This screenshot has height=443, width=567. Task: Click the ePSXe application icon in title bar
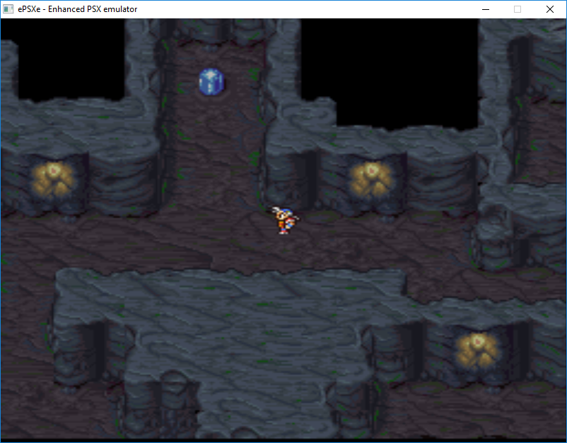(x=8, y=9)
